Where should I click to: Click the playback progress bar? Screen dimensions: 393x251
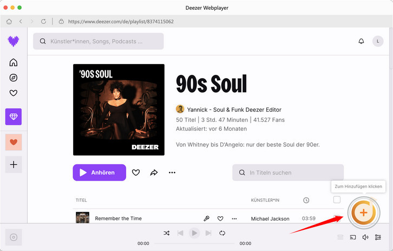[194, 243]
